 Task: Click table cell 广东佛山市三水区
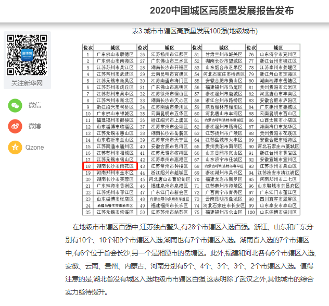[x=169, y=61]
